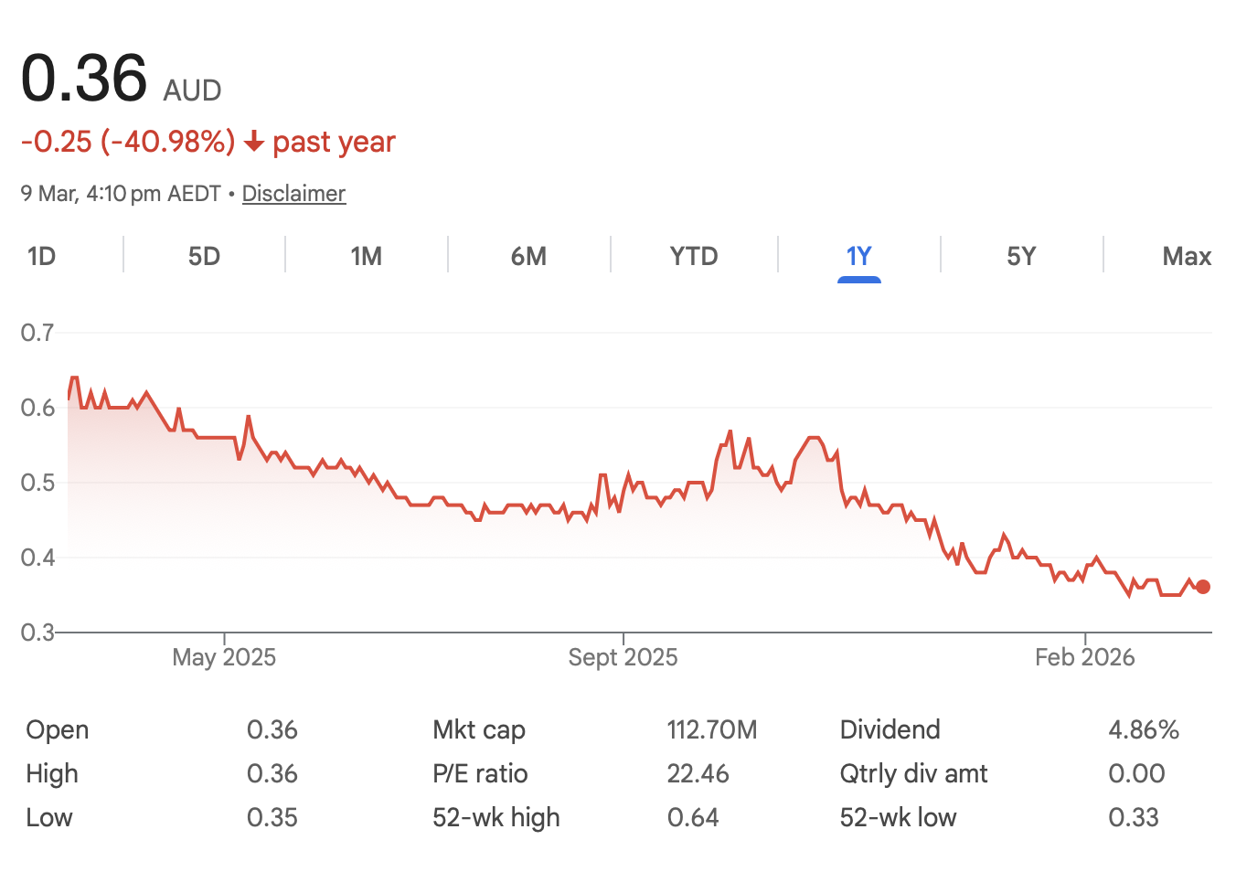Image resolution: width=1236 pixels, height=872 pixels.
Task: Click the 52-wk high label
Action: [x=495, y=817]
